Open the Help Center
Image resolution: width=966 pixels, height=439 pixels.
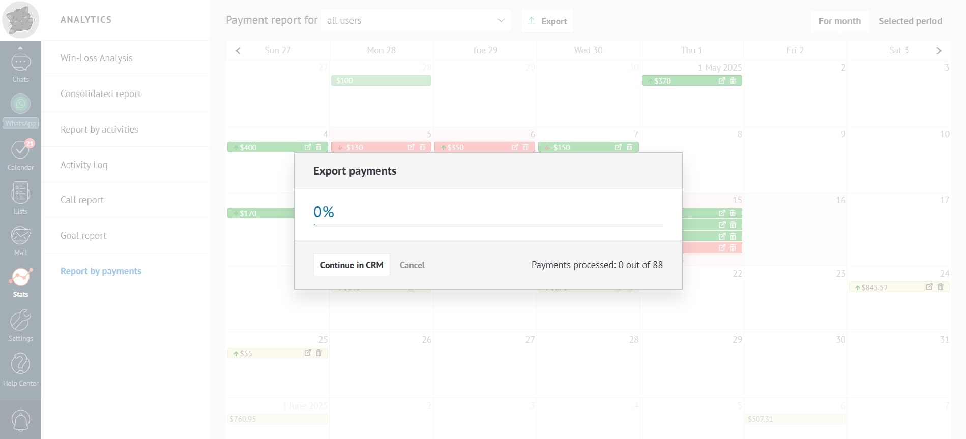[x=20, y=370]
